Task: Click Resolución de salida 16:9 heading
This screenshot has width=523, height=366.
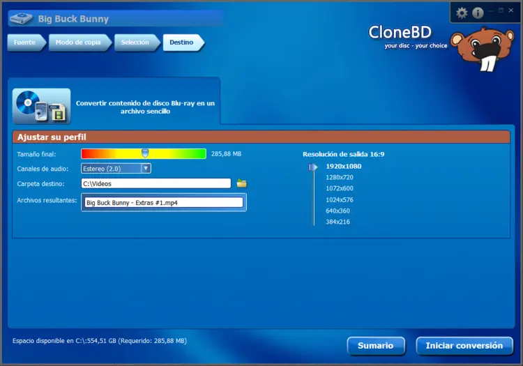Action: 343,154
